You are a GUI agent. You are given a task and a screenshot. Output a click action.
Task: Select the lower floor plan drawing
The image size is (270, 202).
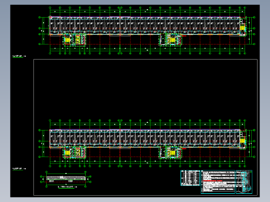(x=147, y=143)
